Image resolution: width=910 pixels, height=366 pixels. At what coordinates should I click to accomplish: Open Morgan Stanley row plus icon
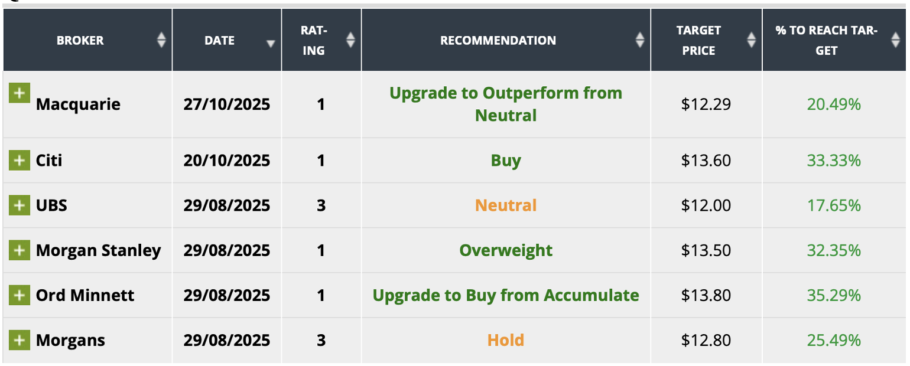click(19, 250)
